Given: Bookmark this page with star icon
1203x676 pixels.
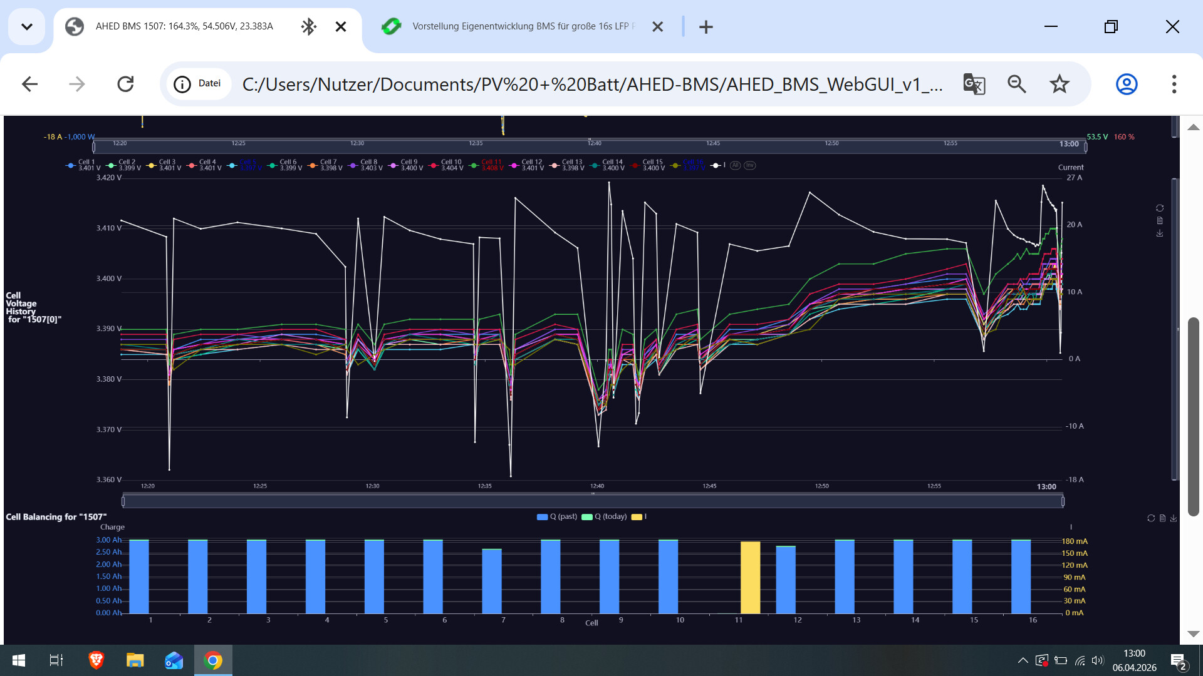Looking at the screenshot, I should click(x=1060, y=84).
